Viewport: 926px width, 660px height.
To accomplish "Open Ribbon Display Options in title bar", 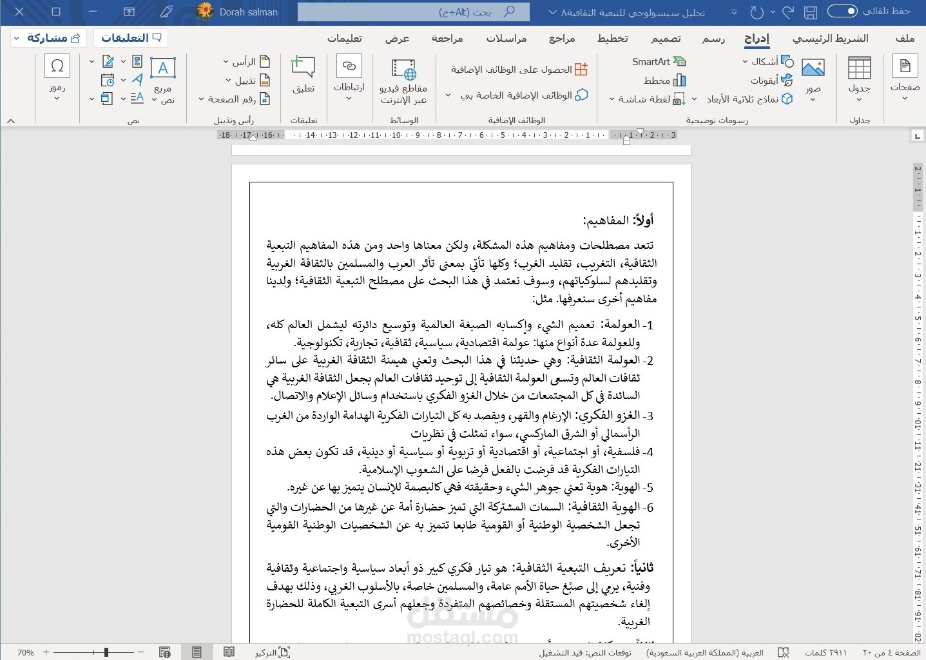I will (x=130, y=12).
